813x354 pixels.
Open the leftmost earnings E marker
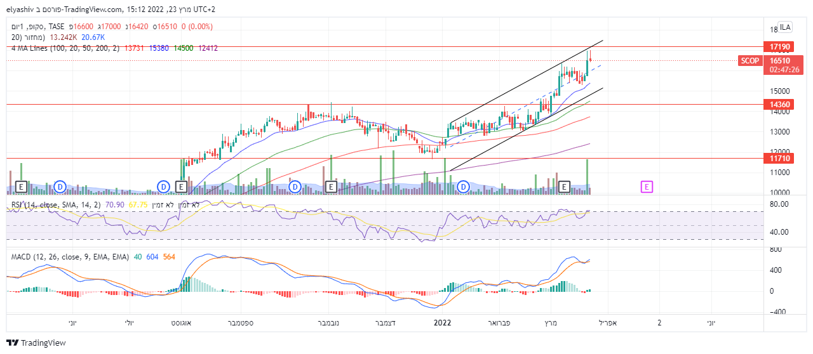[22, 187]
